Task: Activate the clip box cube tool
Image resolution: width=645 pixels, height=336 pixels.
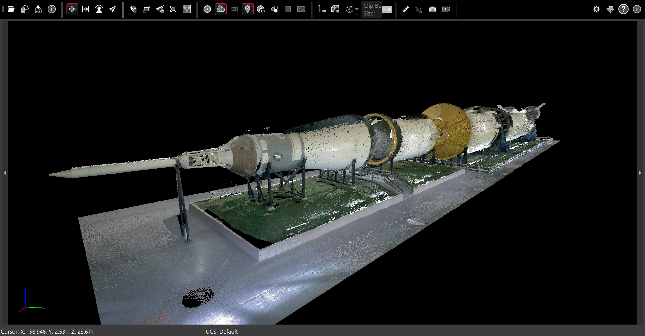Action: point(349,9)
